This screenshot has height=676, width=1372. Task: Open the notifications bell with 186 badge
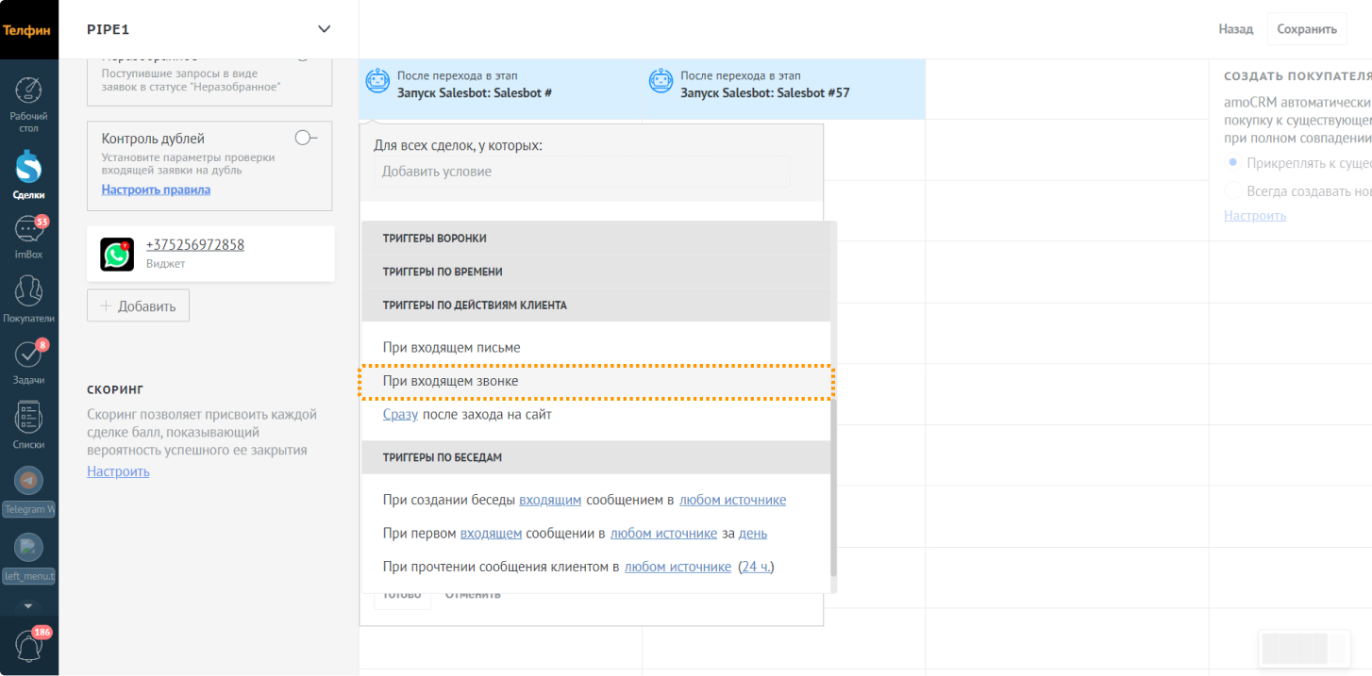29,646
